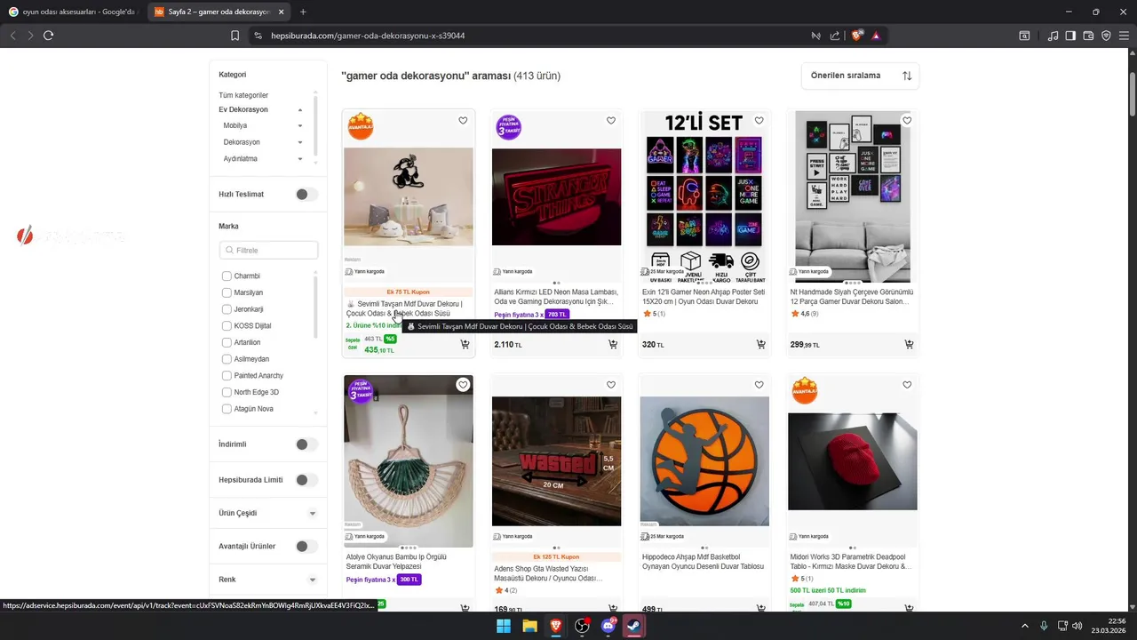Favorite the Atolye Okyanus Bambu product
Screen dimensions: 1137x640
(x=463, y=385)
